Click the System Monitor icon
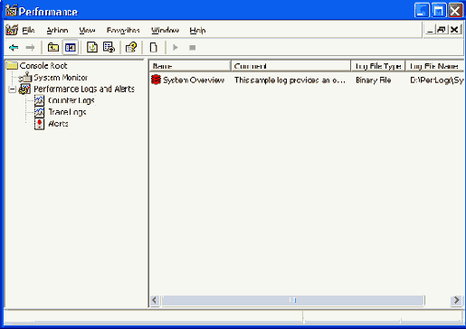Viewport: 466px width, 329px height. click(25, 78)
